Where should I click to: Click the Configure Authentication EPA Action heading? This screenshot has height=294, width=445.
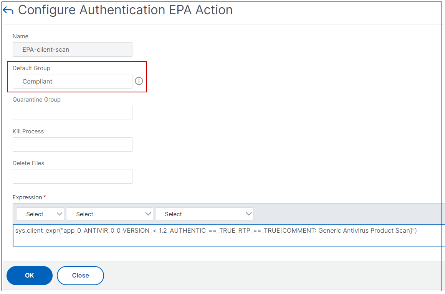125,10
